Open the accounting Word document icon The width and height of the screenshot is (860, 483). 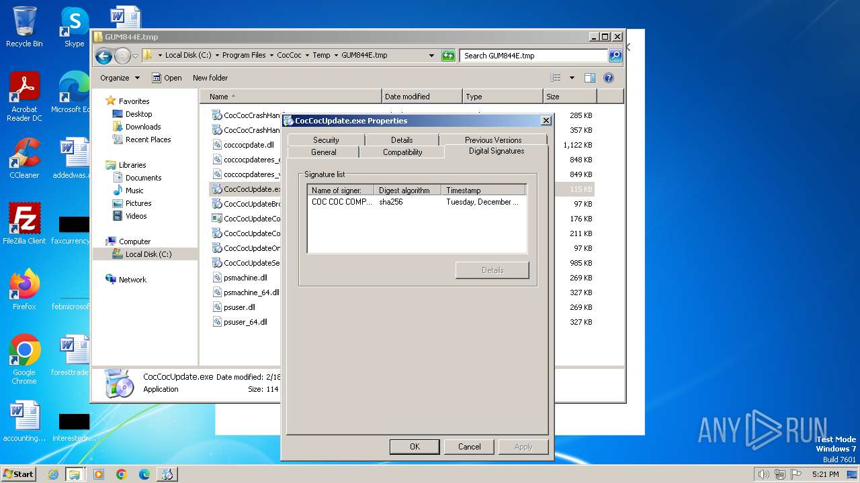(x=24, y=421)
